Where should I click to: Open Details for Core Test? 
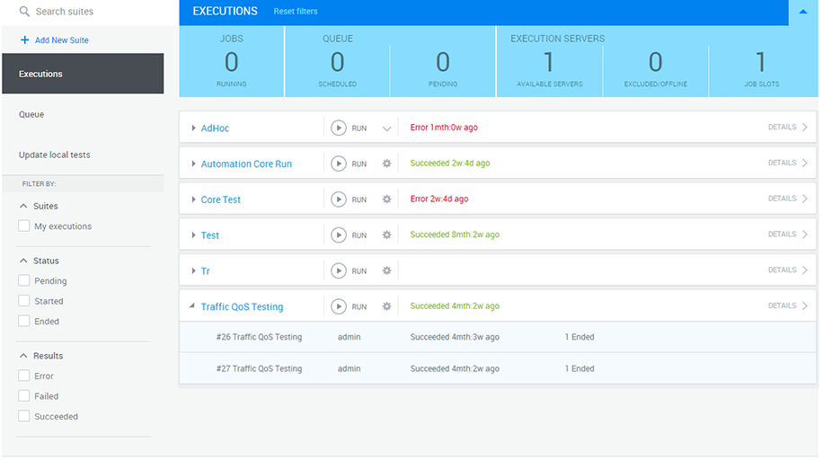coord(787,199)
